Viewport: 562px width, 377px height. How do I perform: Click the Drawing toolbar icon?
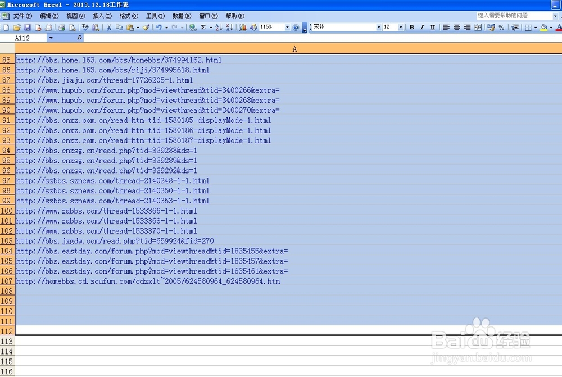253,27
